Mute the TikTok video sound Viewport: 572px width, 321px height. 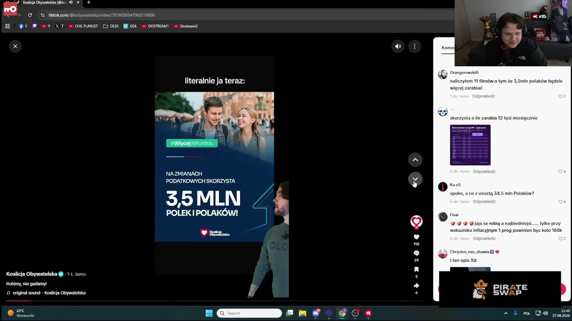pos(398,46)
